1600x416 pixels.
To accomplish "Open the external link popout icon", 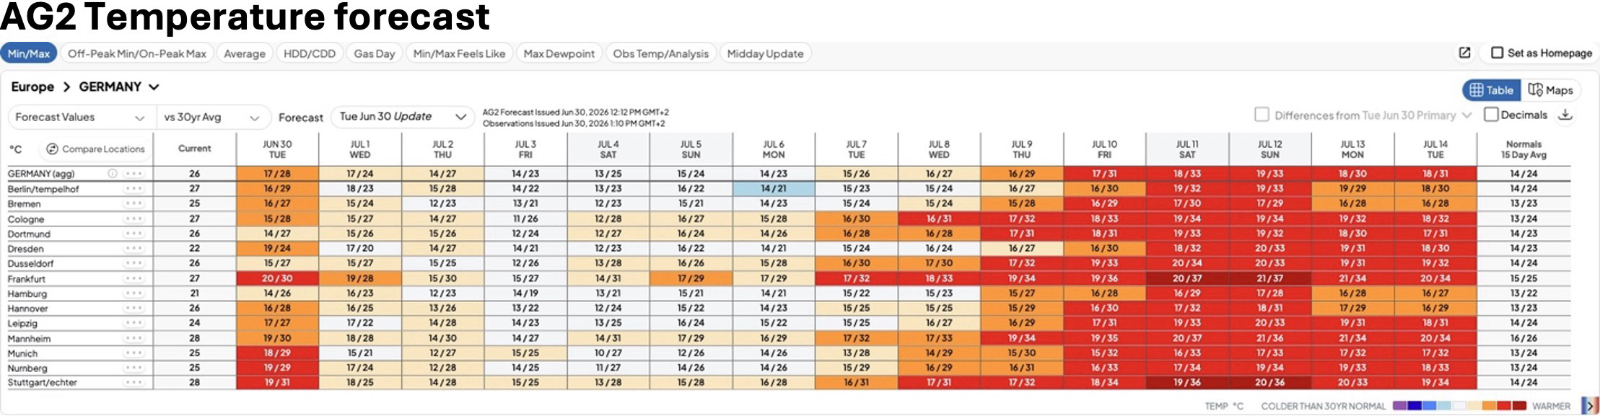I will 1464,53.
